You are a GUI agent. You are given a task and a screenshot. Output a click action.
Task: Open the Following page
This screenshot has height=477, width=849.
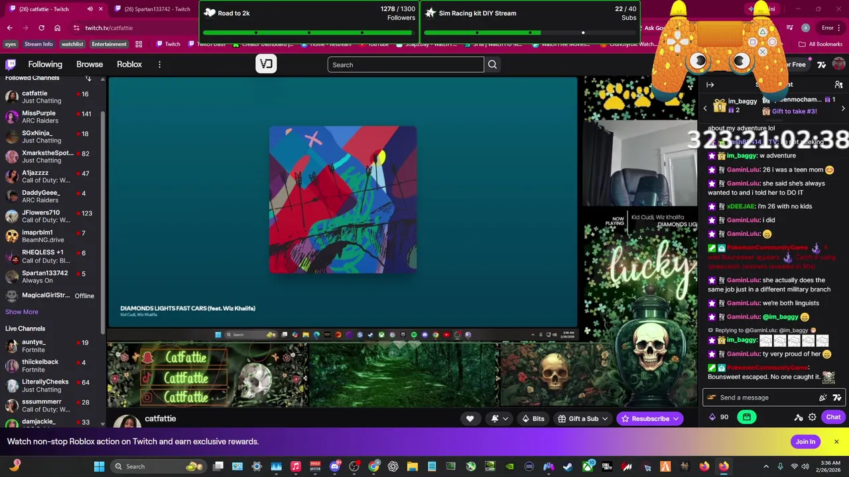[45, 64]
